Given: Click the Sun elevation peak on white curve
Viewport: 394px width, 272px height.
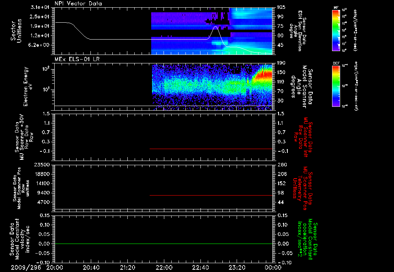Looking at the screenshot, I should point(215,26).
